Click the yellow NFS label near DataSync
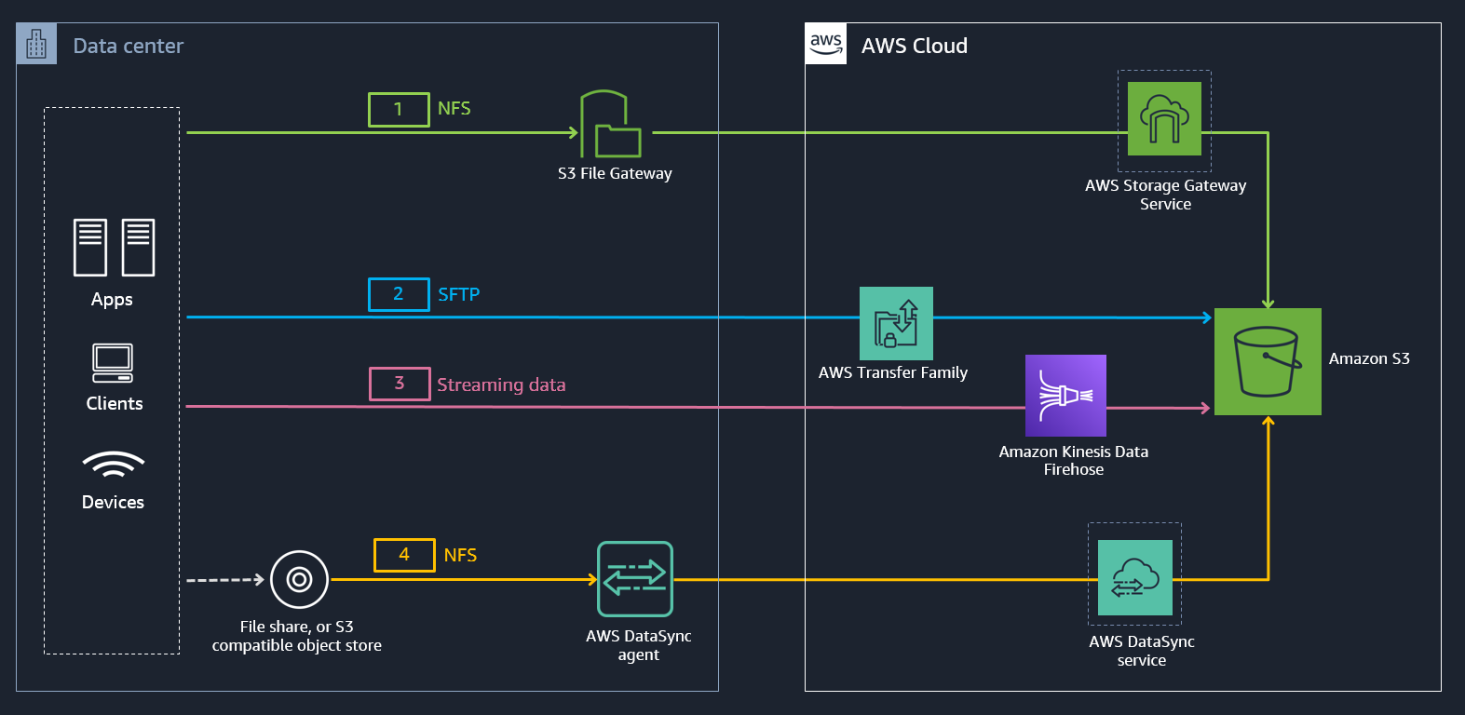 [460, 555]
